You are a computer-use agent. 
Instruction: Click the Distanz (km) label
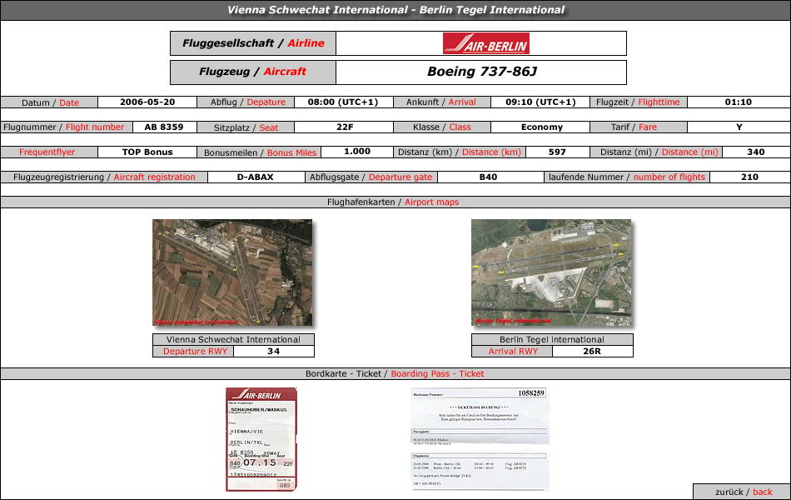pos(460,152)
